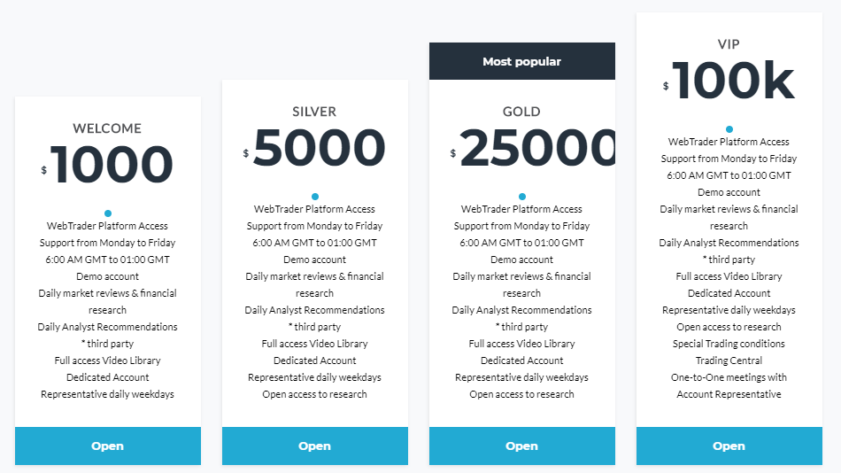The image size is (841, 473).
Task: Open the SILVER account plan
Action: click(315, 446)
